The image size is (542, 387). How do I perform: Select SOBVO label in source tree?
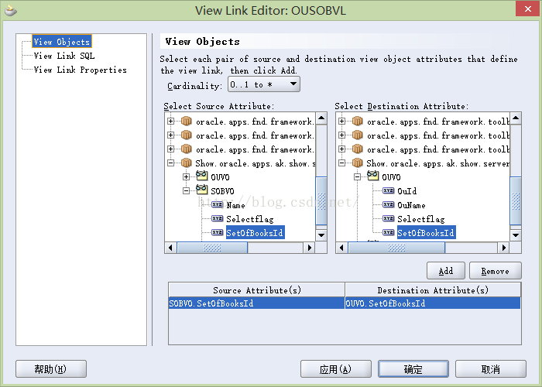coord(222,191)
